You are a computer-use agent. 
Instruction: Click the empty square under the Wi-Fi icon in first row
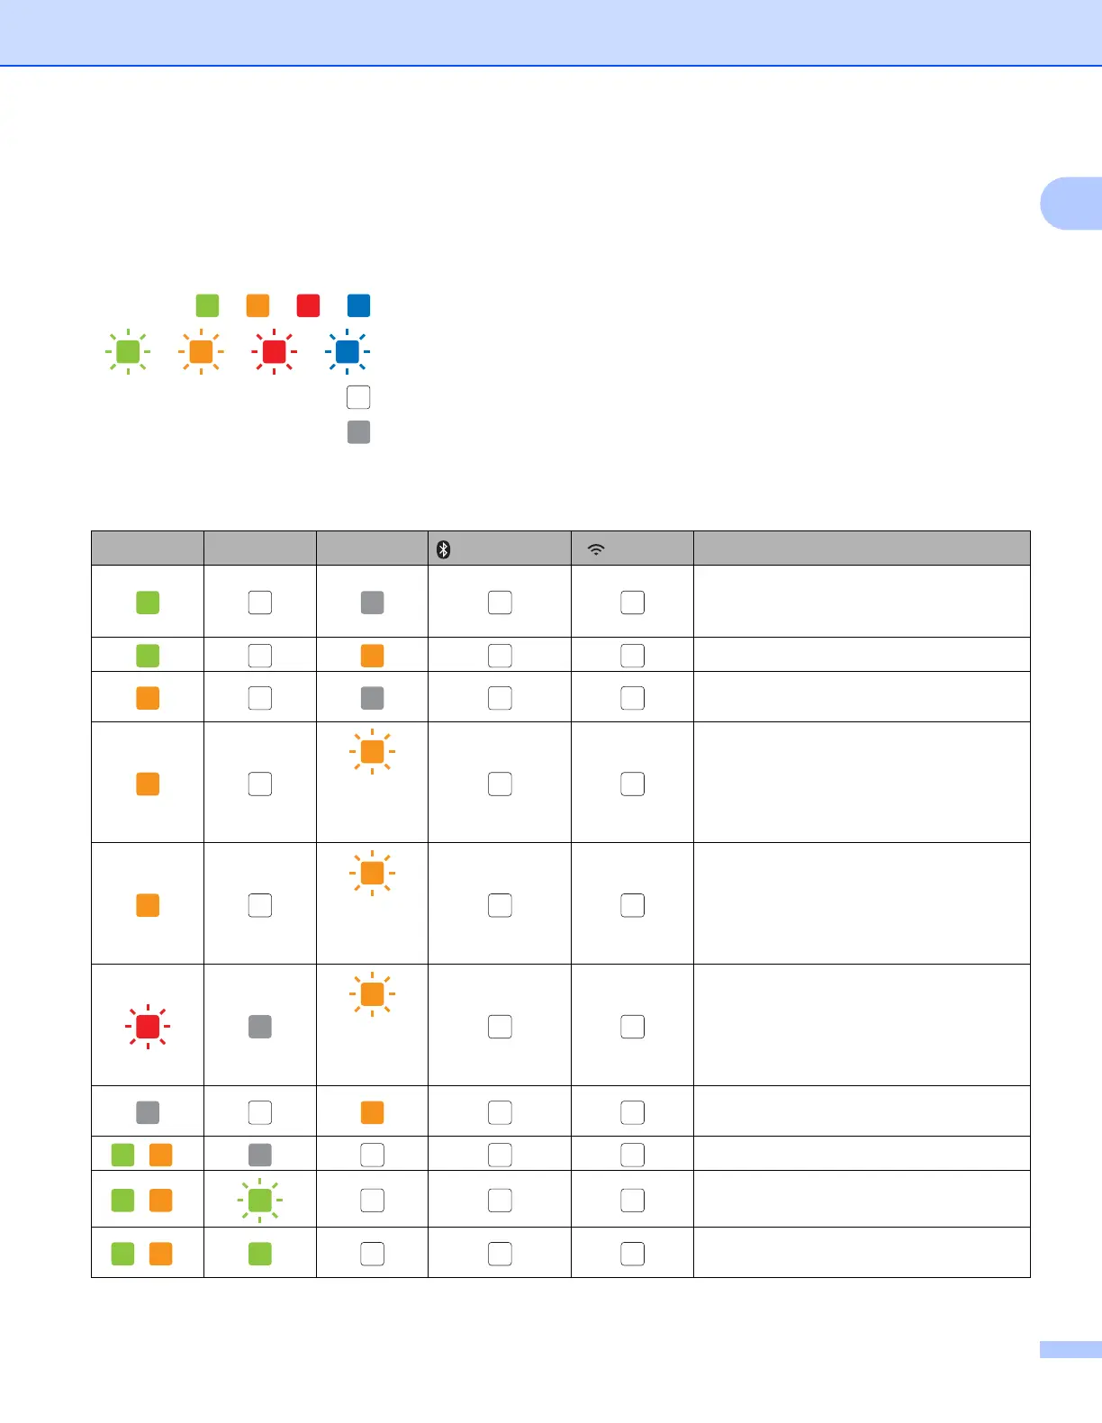632,603
